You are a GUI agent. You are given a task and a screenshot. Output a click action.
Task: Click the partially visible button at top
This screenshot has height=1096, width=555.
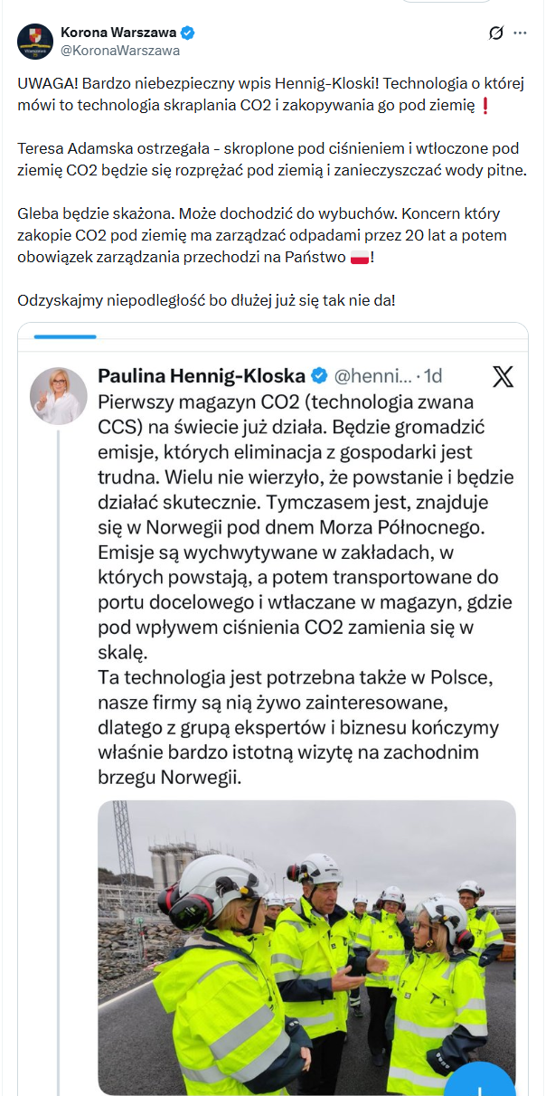[x=434, y=2]
